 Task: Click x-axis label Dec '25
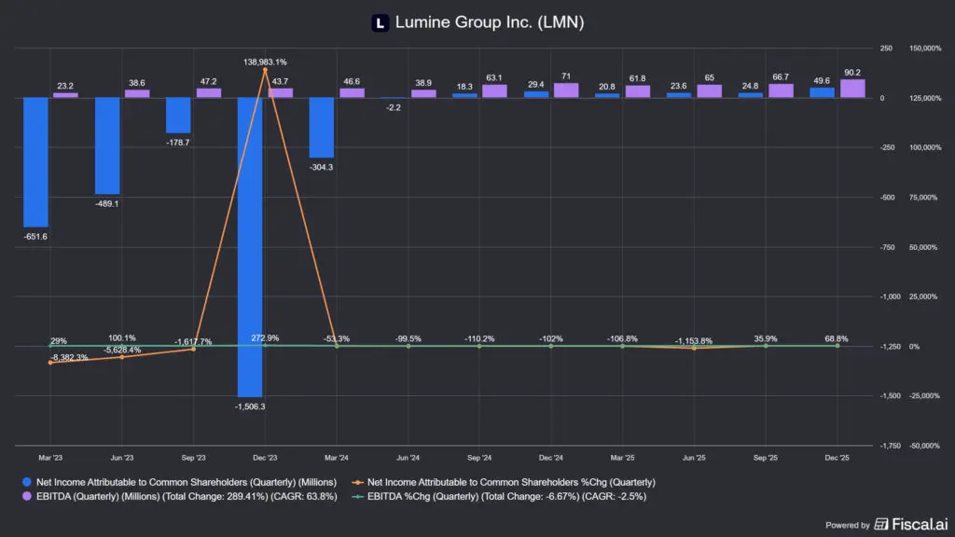point(837,457)
